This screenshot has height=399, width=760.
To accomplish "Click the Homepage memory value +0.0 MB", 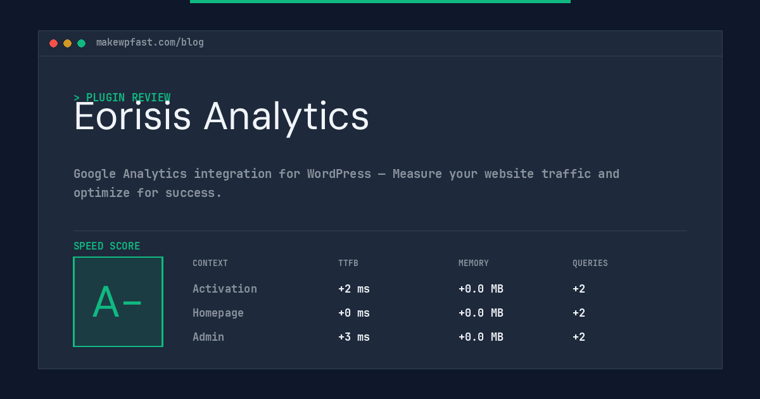I will (x=481, y=313).
